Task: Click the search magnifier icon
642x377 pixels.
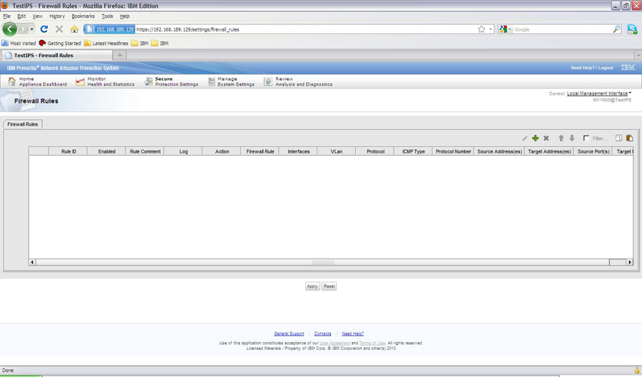Action: tap(616, 29)
